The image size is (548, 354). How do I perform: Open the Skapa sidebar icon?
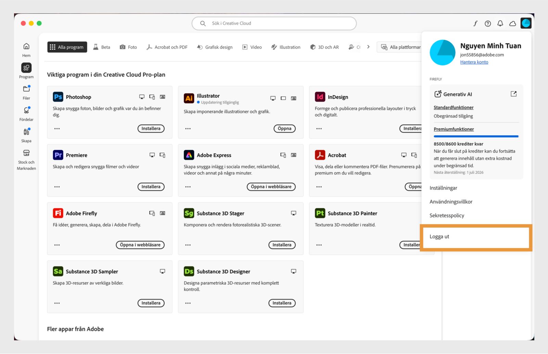(26, 132)
